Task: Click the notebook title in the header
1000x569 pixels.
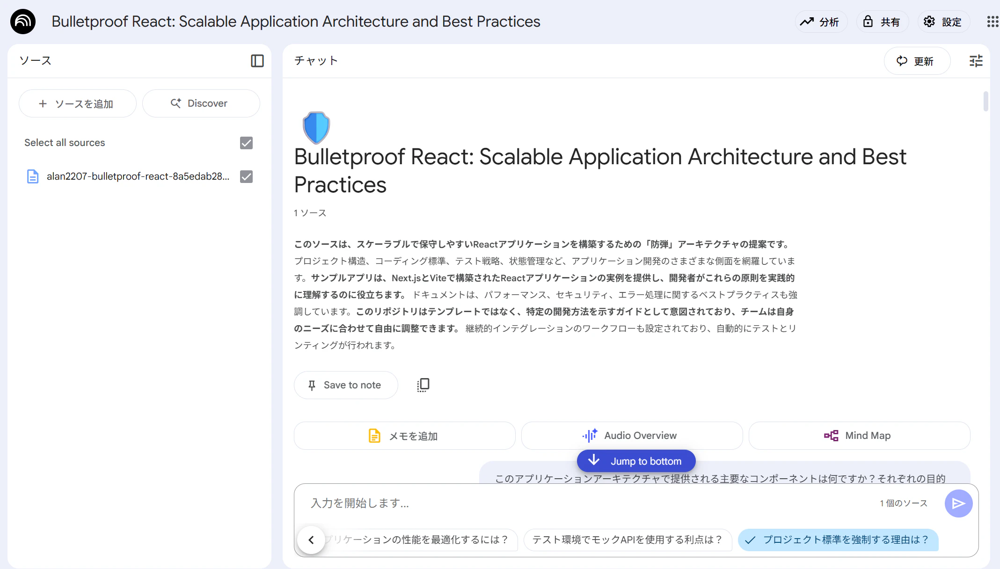Action: 296,22
